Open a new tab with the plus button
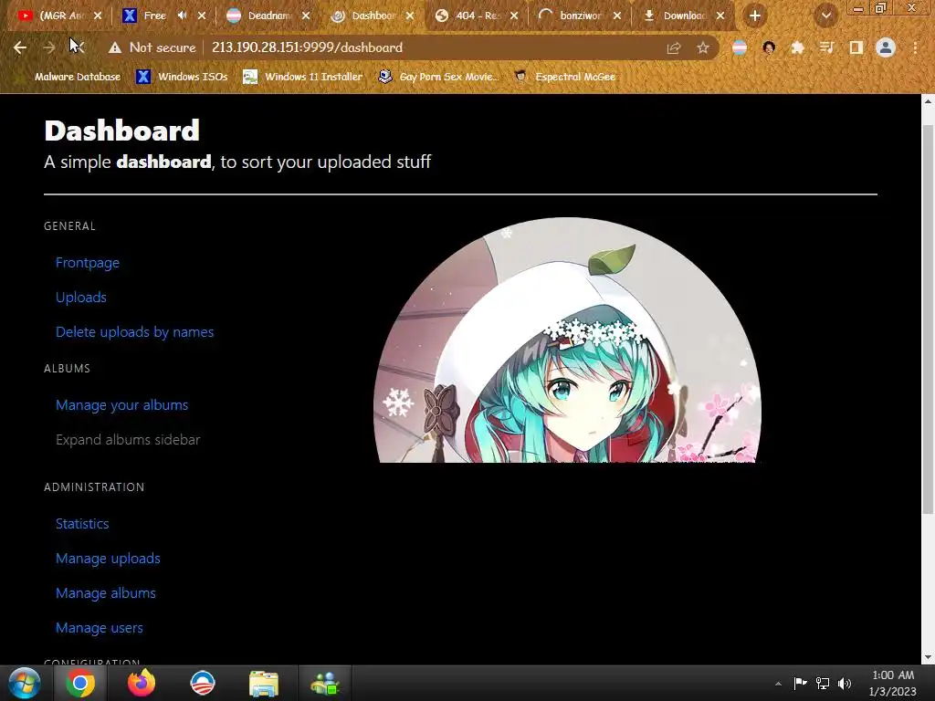The height and width of the screenshot is (701, 935). click(755, 16)
